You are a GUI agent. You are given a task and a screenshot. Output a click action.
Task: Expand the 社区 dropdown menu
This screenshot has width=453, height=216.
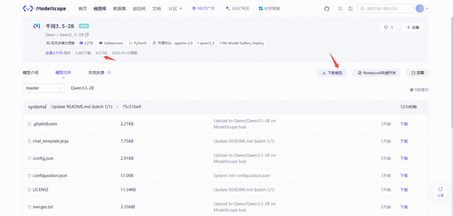[x=175, y=9]
